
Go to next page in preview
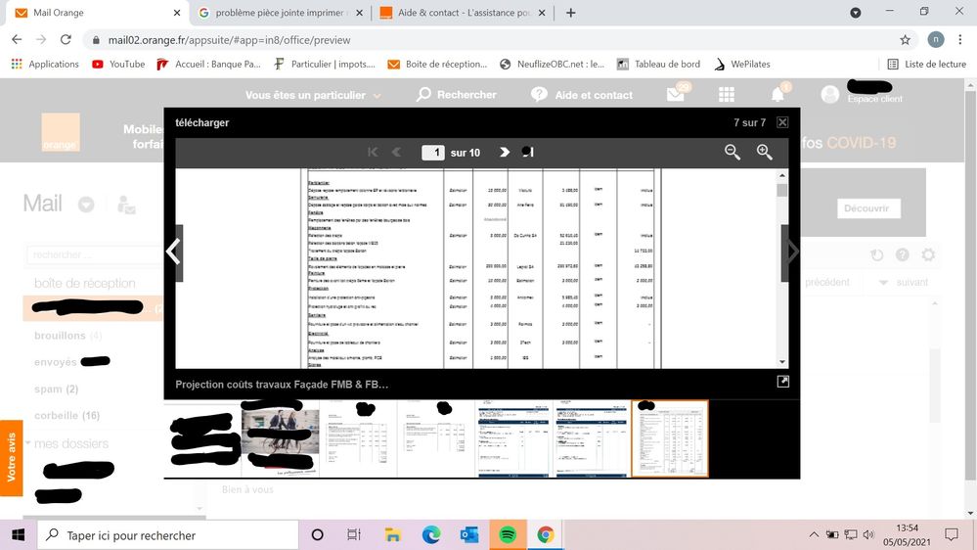pos(505,153)
